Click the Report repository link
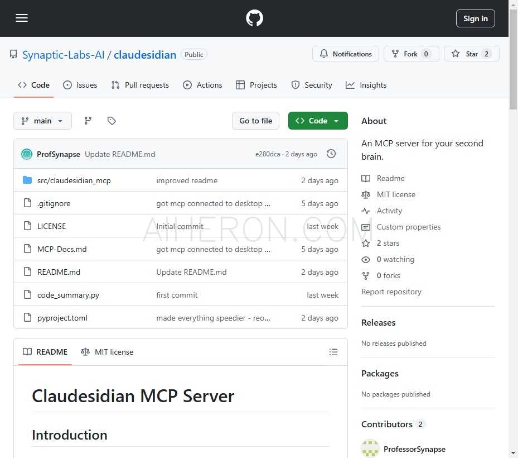The image size is (518, 458). tap(391, 292)
